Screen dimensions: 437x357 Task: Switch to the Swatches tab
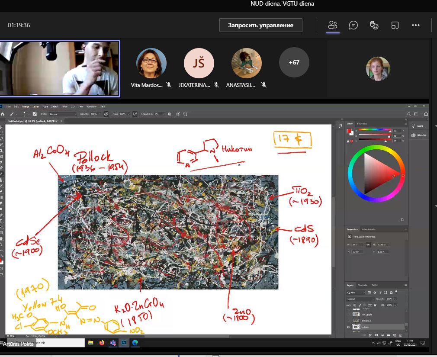(x=362, y=123)
